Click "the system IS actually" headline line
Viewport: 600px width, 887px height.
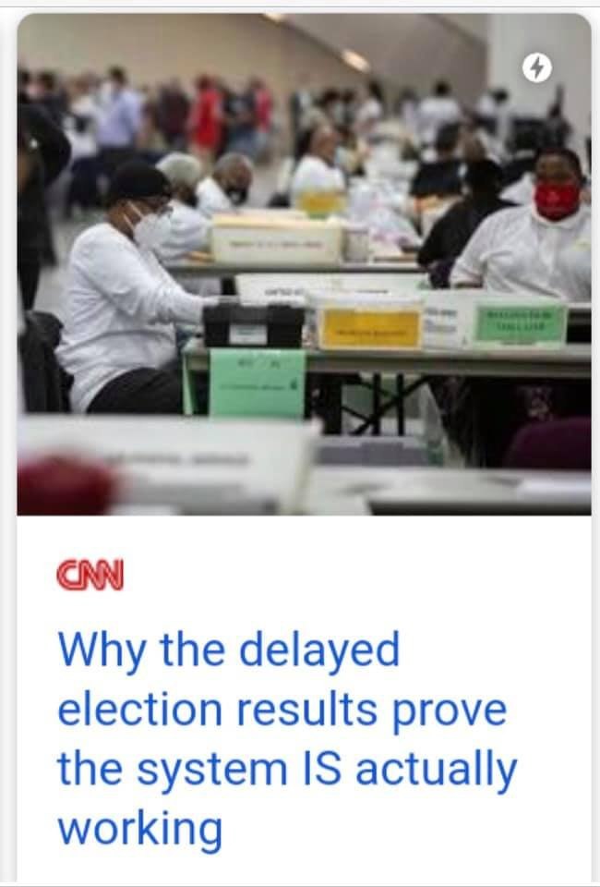(x=288, y=771)
